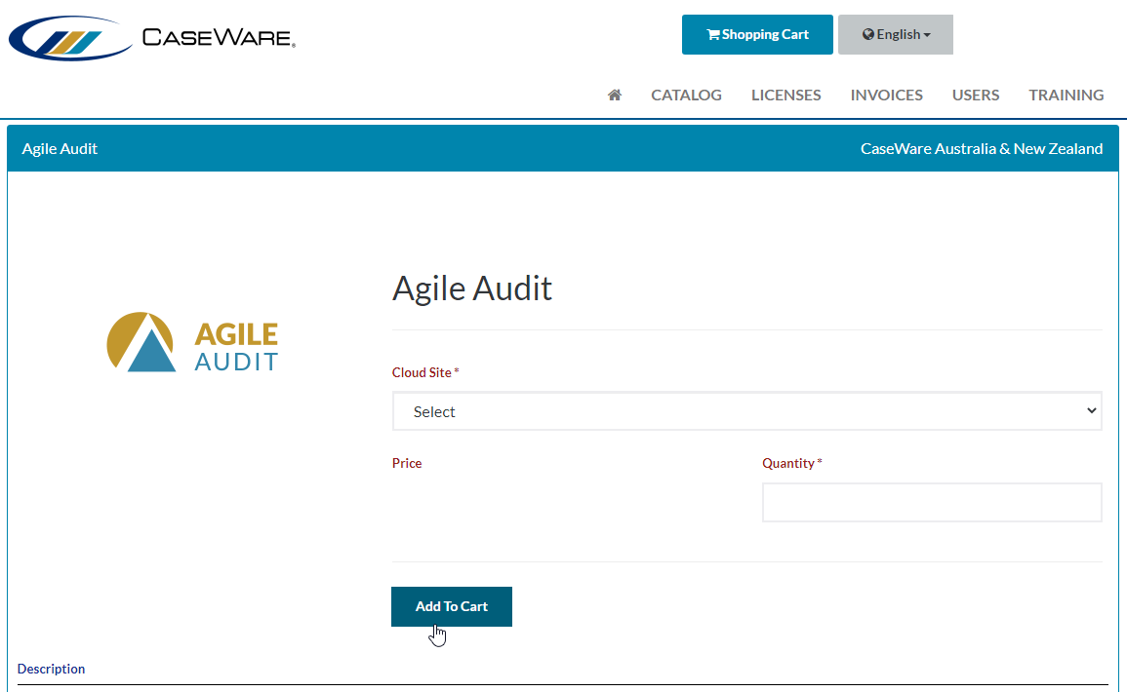Click the Cloud Site label
This screenshot has width=1127, height=692.
(424, 372)
